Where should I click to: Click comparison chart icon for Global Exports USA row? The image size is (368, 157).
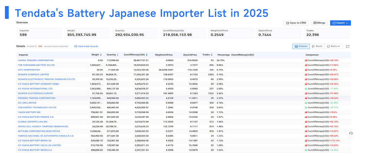306,122
